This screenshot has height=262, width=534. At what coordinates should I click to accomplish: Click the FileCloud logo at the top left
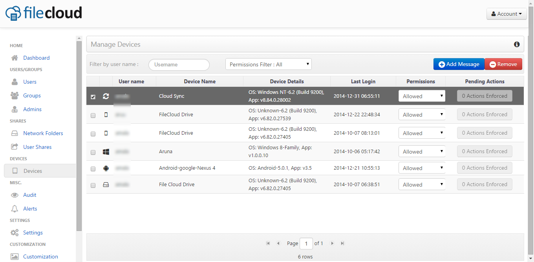(x=43, y=13)
